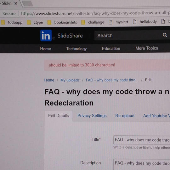Click the Description text area

pyautogui.click(x=142, y=164)
